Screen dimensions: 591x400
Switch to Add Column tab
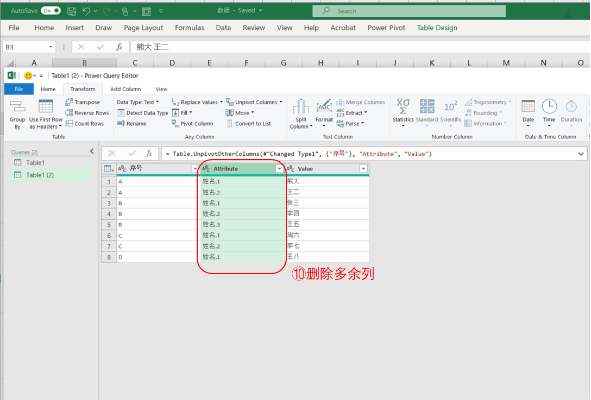click(125, 89)
